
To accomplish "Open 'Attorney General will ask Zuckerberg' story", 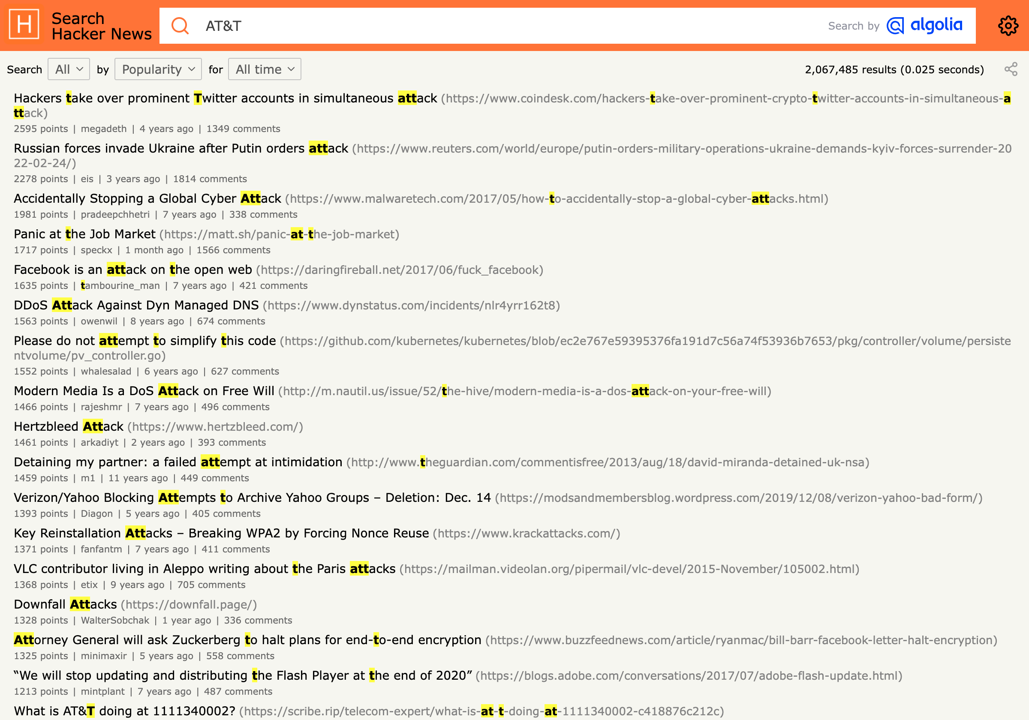I will click(247, 640).
